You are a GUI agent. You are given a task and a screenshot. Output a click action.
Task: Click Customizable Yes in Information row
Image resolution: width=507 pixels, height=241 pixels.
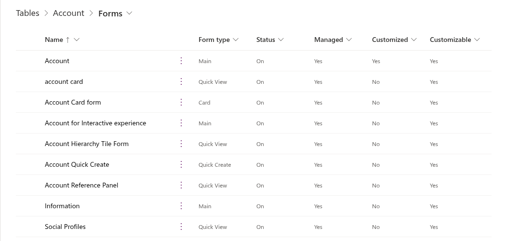point(434,206)
